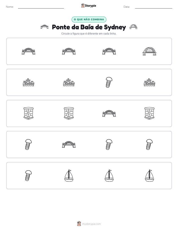Click the arch bridge icon right of title
This screenshot has height=231, width=178.
click(133, 27)
